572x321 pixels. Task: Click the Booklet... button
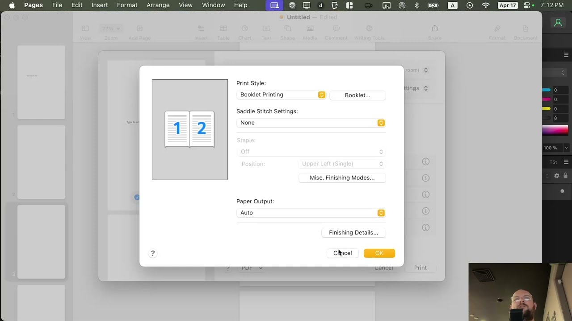357,95
